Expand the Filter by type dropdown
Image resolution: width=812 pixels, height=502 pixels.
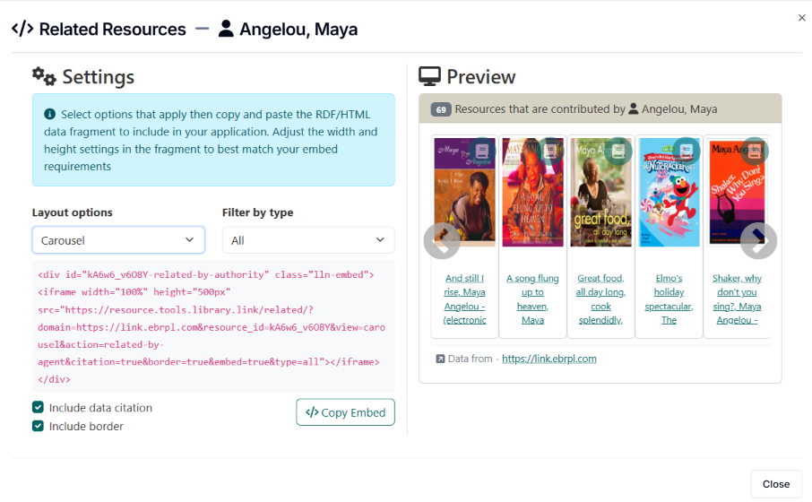(x=308, y=240)
